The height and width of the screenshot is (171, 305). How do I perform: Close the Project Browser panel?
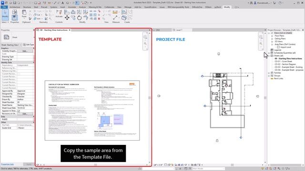[303, 30]
